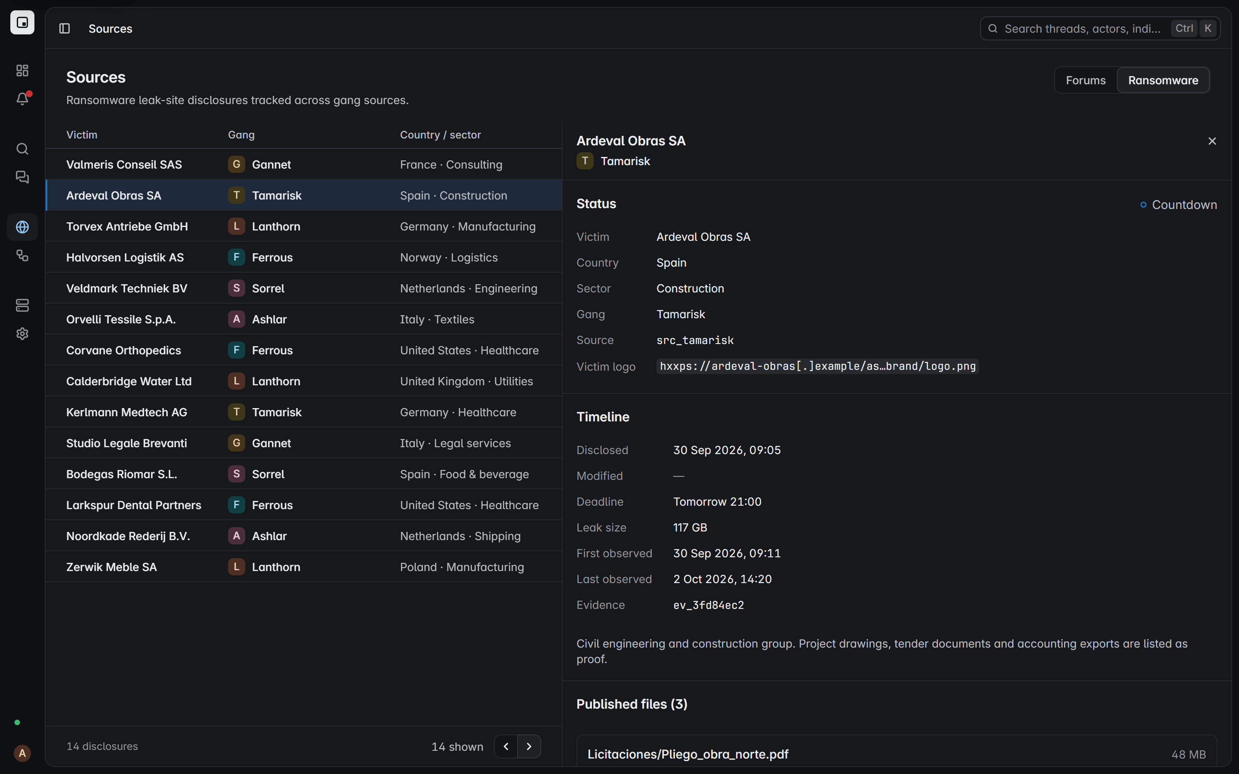Open the server stack icon in sidebar
The image size is (1239, 774).
[22, 305]
